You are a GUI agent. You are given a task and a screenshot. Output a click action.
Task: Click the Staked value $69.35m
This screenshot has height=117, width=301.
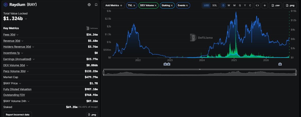72,107
